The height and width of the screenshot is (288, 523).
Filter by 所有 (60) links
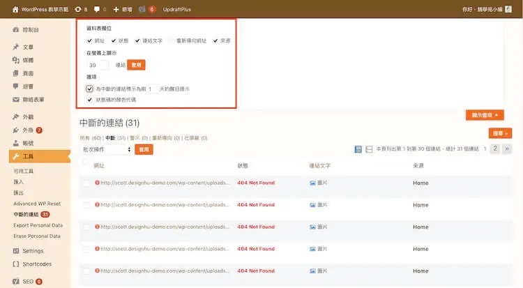91,138
